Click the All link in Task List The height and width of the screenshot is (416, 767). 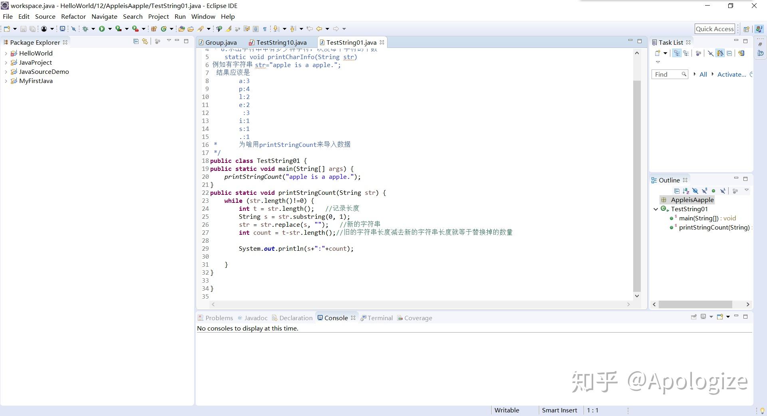pos(703,74)
